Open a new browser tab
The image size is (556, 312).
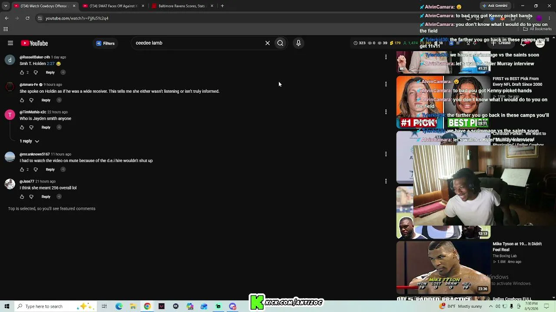coord(222,6)
